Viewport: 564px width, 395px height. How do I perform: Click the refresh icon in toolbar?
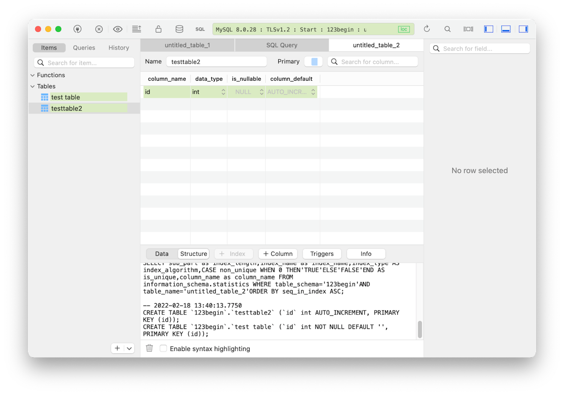click(427, 29)
